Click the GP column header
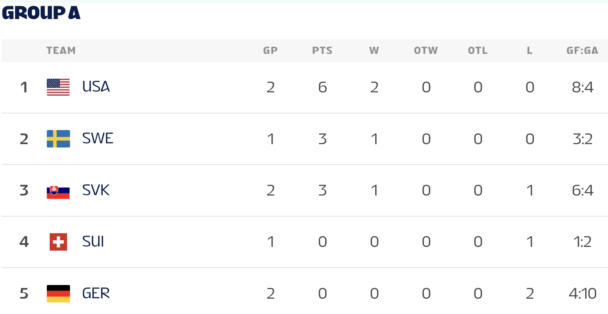The height and width of the screenshot is (314, 608). pyautogui.click(x=270, y=51)
